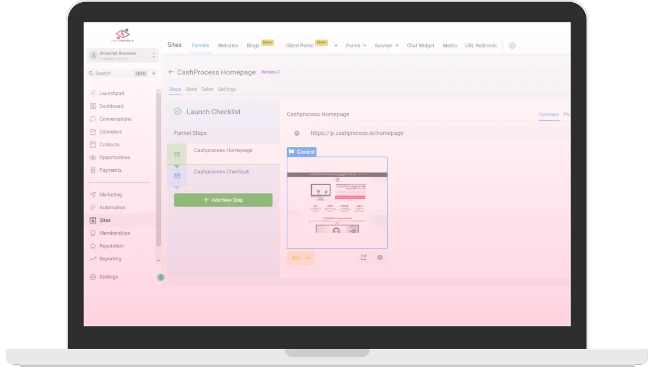The image size is (654, 367).
Task: Switch to the Websites tab
Action: click(228, 46)
